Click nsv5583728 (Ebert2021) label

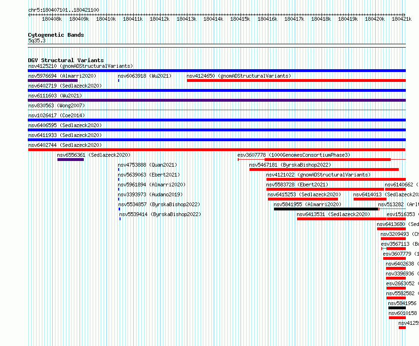pos(297,185)
